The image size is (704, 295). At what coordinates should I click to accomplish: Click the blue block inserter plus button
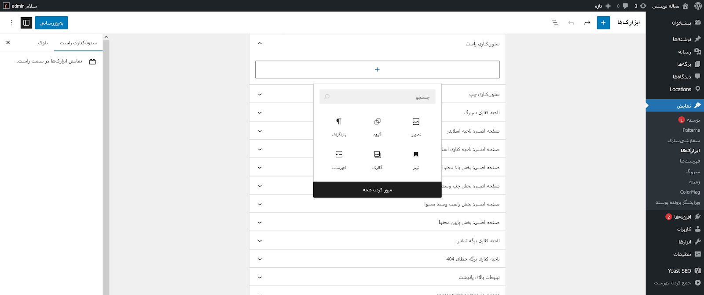pyautogui.click(x=603, y=22)
